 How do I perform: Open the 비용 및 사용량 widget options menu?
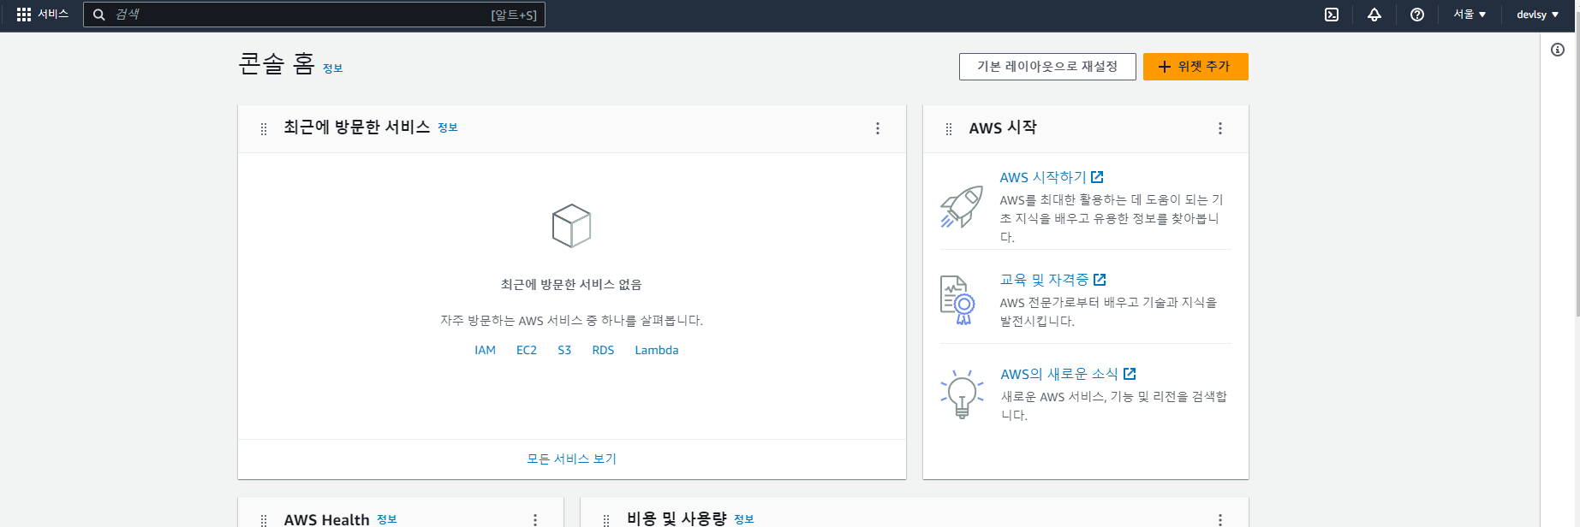pyautogui.click(x=1220, y=520)
